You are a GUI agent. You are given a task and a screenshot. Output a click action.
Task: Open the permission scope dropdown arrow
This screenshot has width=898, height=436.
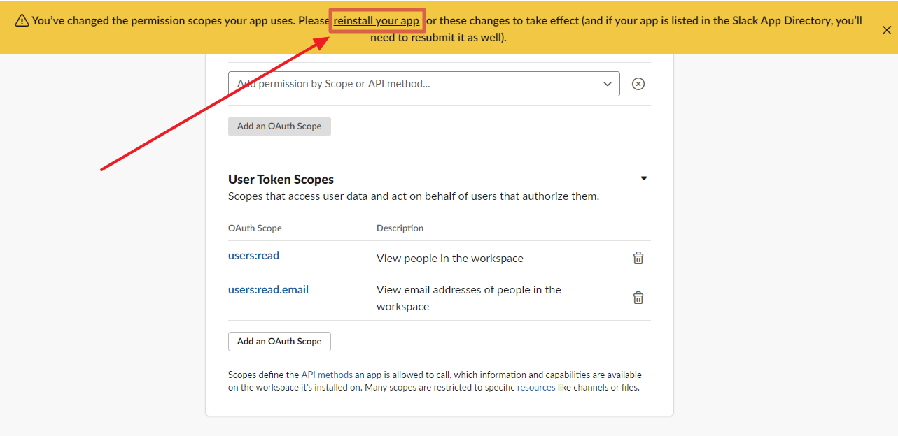coord(607,84)
